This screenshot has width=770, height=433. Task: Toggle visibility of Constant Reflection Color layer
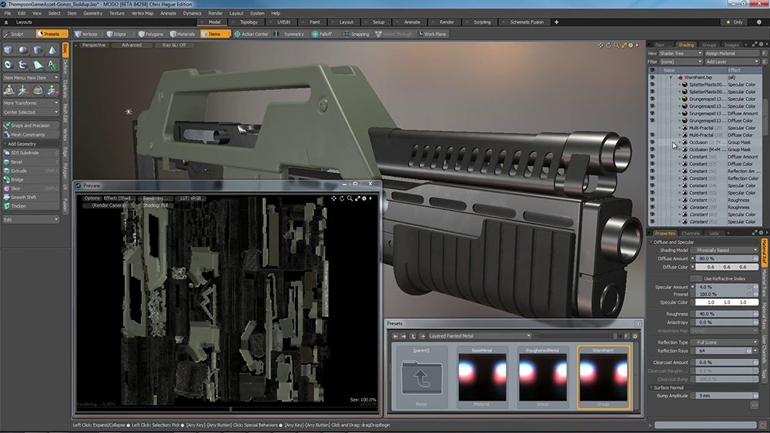click(x=652, y=178)
